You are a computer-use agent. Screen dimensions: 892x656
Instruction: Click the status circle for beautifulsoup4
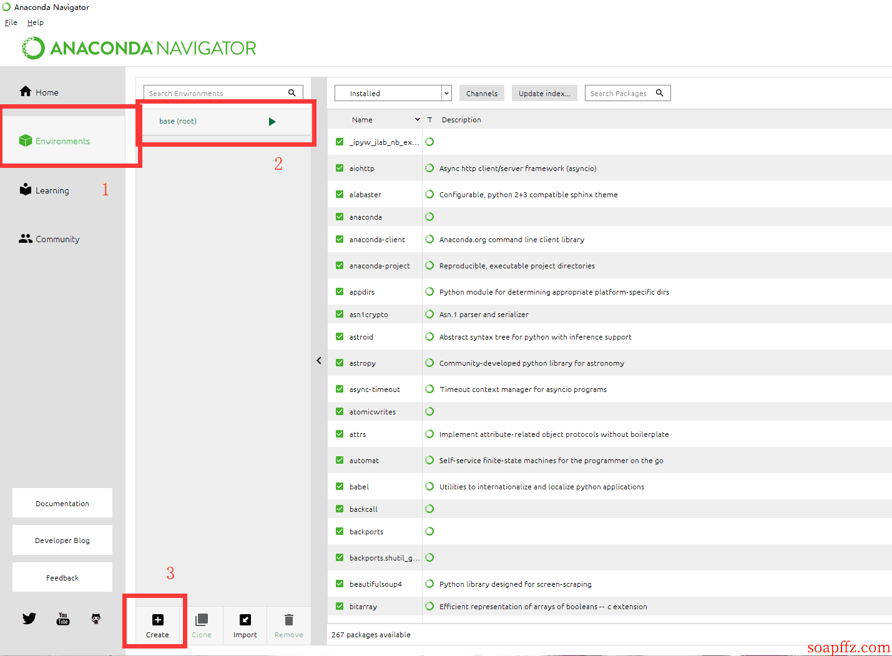(429, 584)
